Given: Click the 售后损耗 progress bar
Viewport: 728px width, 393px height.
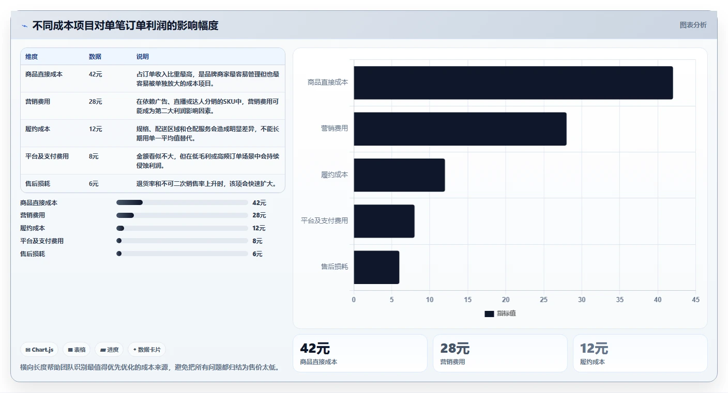Looking at the screenshot, I should coord(183,254).
